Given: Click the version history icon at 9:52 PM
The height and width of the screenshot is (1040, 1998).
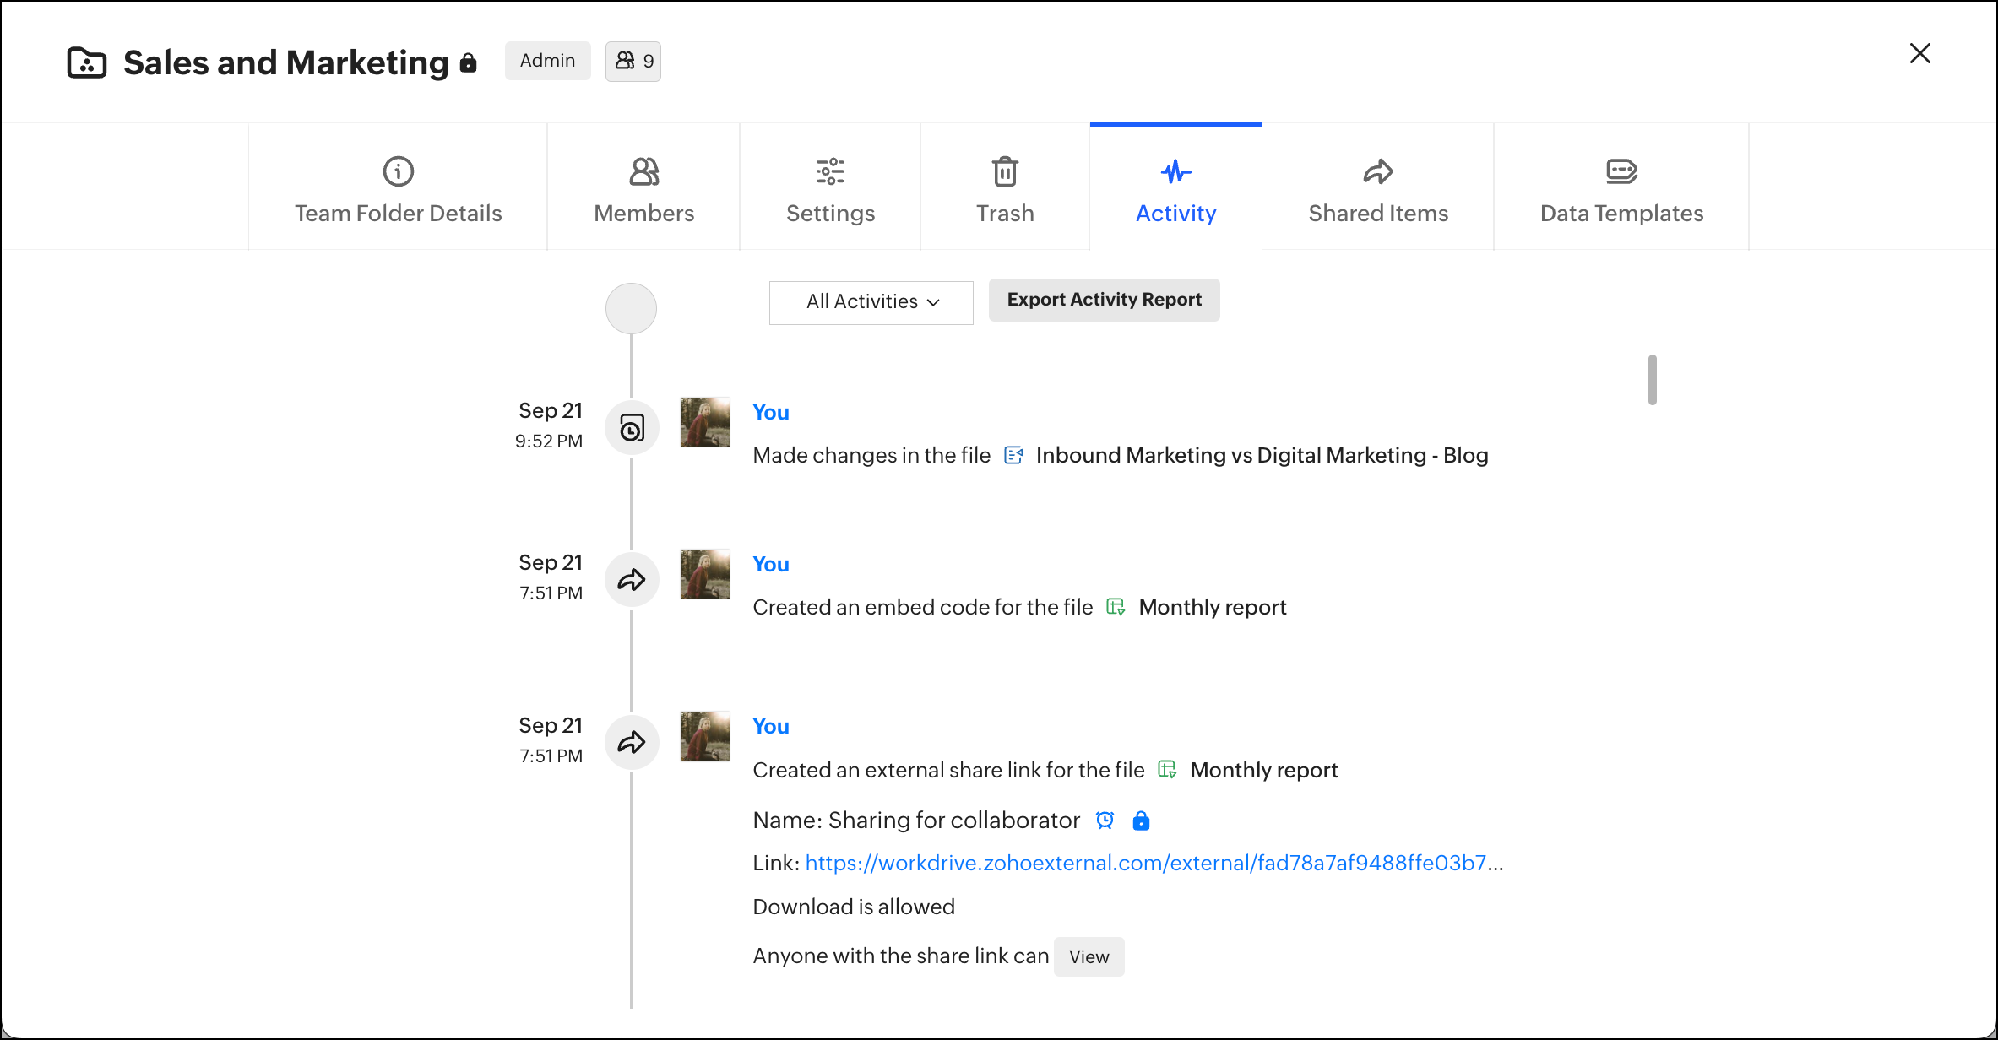Looking at the screenshot, I should (632, 428).
